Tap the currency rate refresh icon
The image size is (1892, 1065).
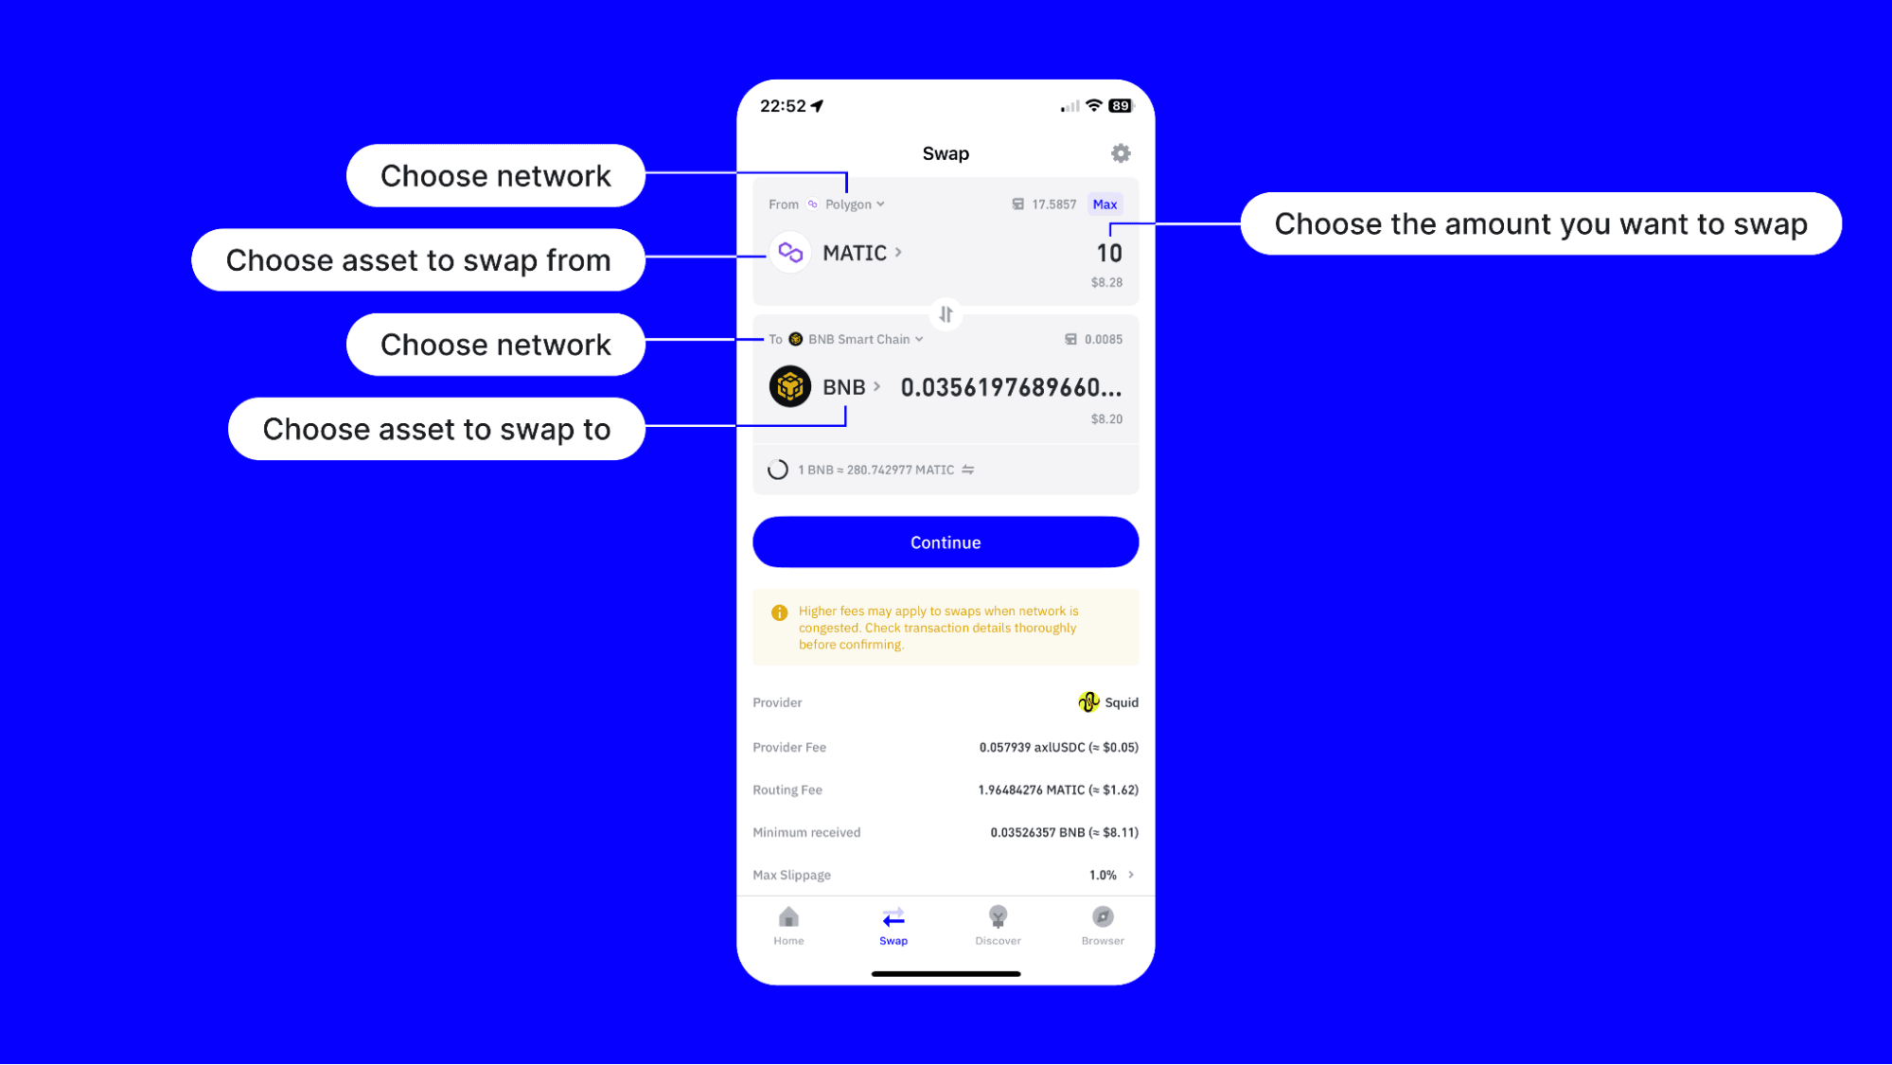[x=778, y=470]
